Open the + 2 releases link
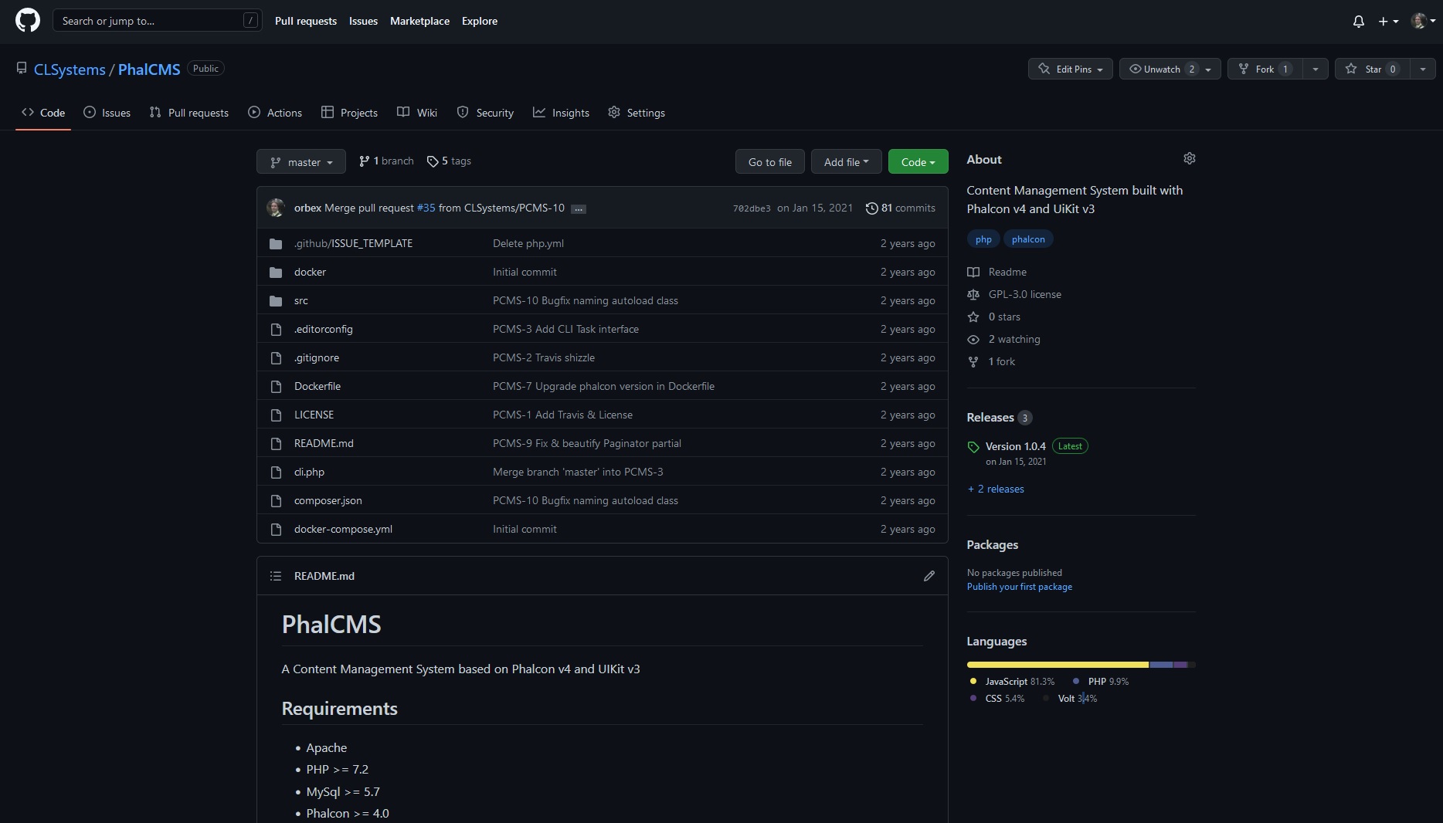The image size is (1443, 823). (996, 489)
